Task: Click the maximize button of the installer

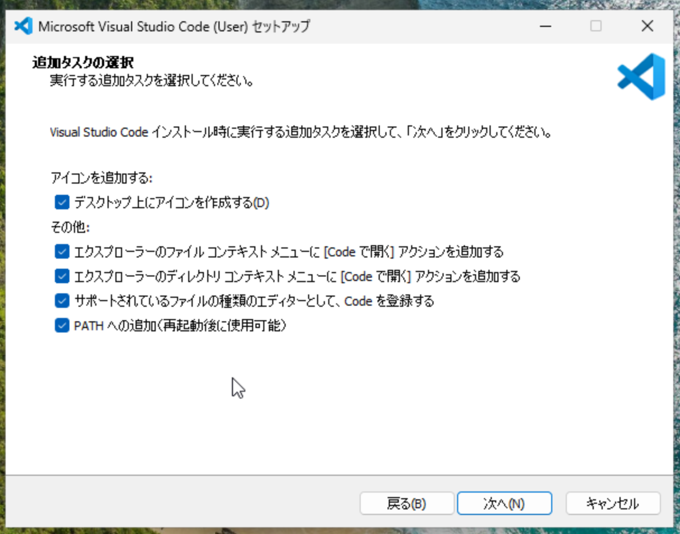Action: tap(596, 26)
